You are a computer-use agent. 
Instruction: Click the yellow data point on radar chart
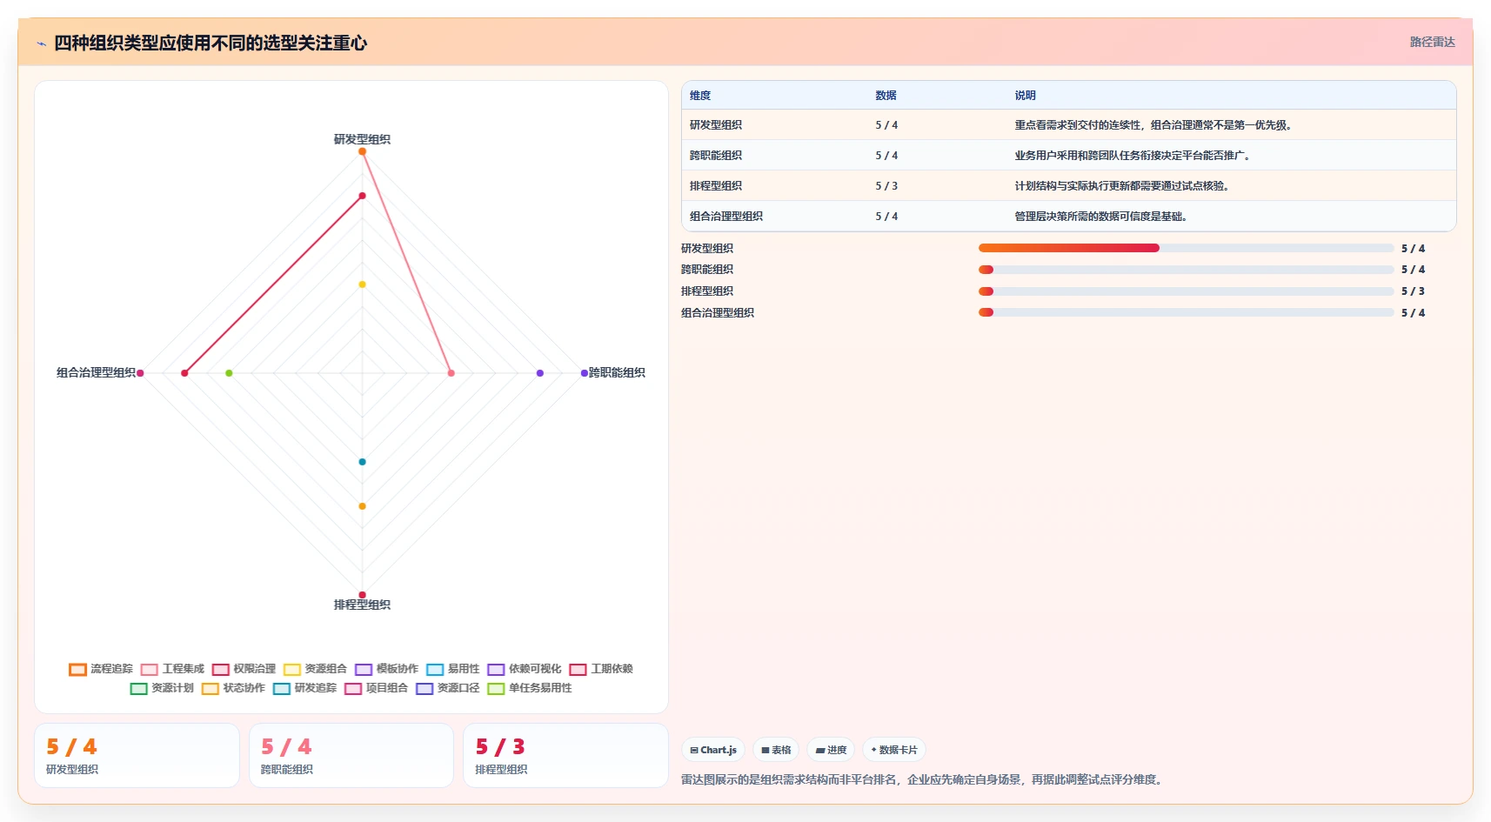pos(363,284)
